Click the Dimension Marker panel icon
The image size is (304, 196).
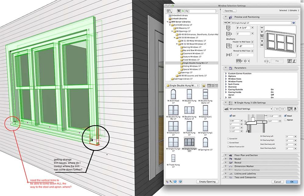pos(231,166)
